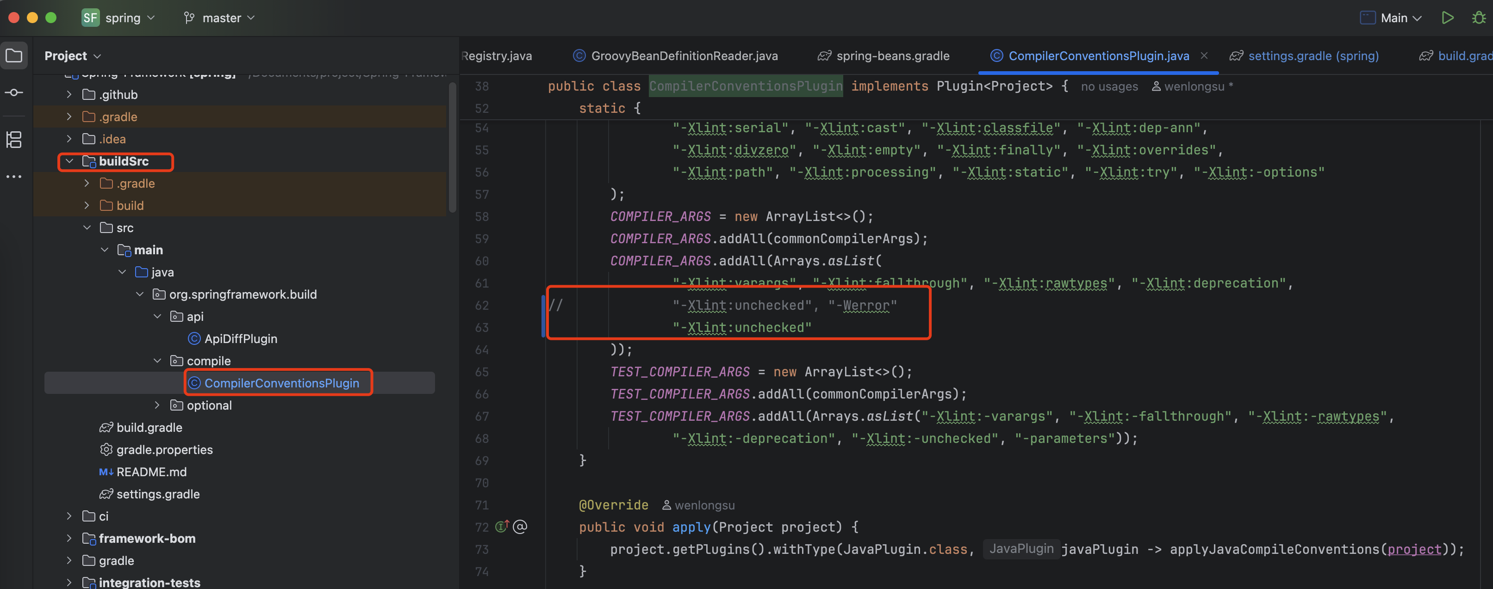Image resolution: width=1493 pixels, height=589 pixels.
Task: Open the Project view options dropdown
Action: coord(97,56)
